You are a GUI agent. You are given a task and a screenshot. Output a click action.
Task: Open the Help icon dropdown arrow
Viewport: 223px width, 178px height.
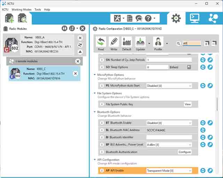154,18
